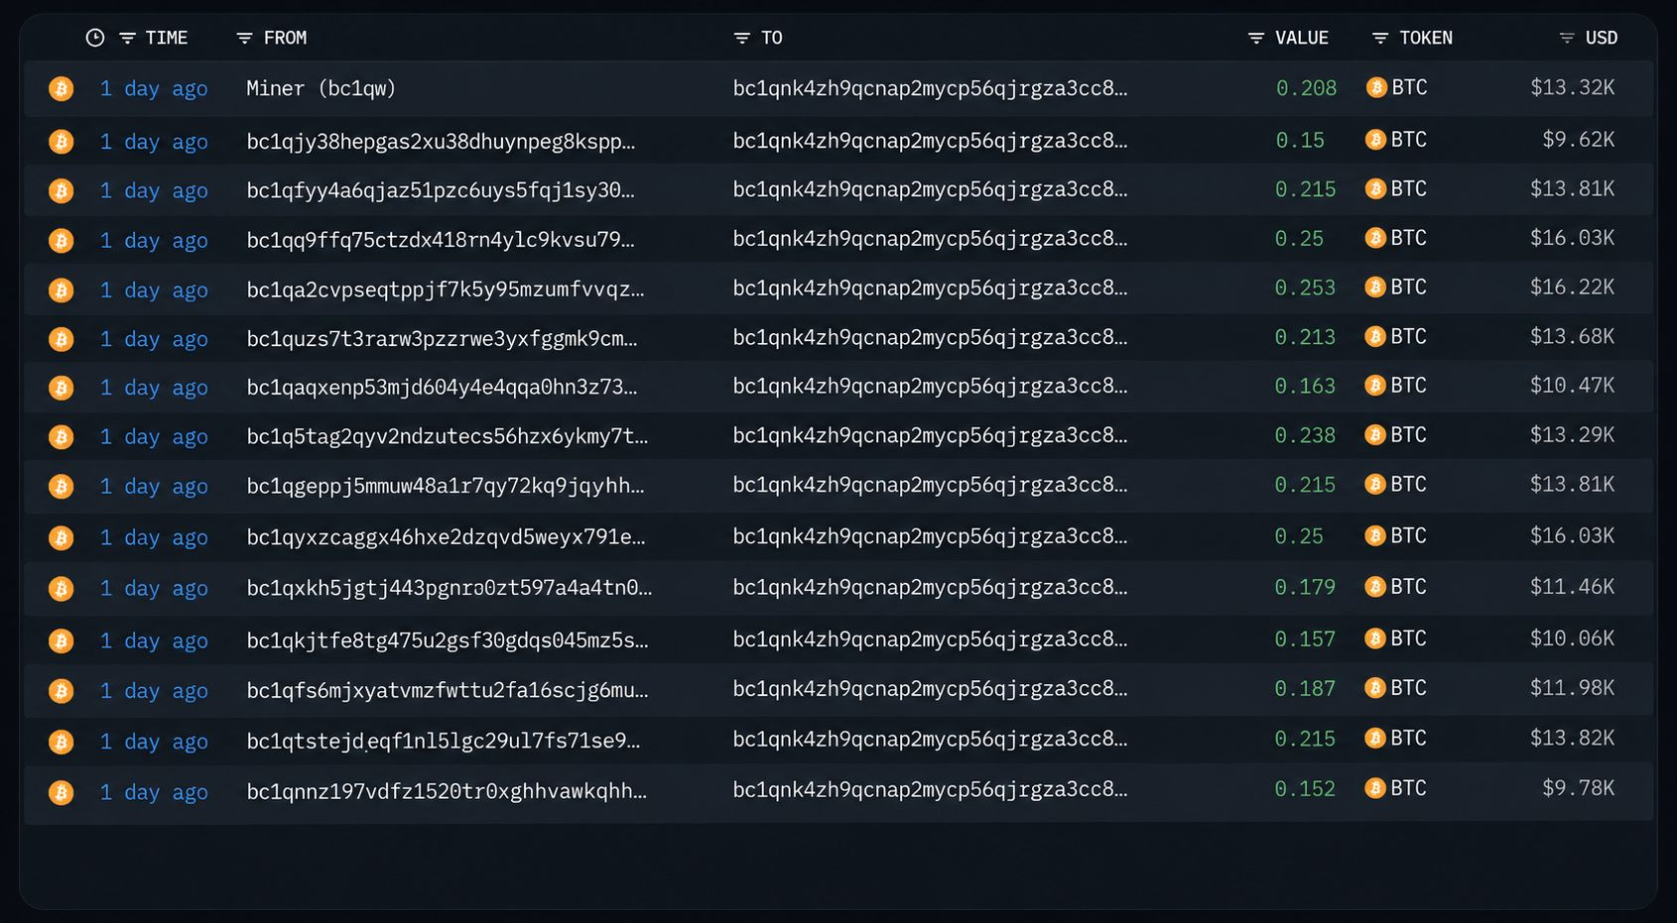Open sender address bc1qgeppj5mmuw48a1r7qy72kq9jqyhh...
The height and width of the screenshot is (923, 1677).
click(446, 486)
